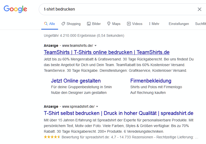Click the star rating for spreadshirt.de

(52, 137)
